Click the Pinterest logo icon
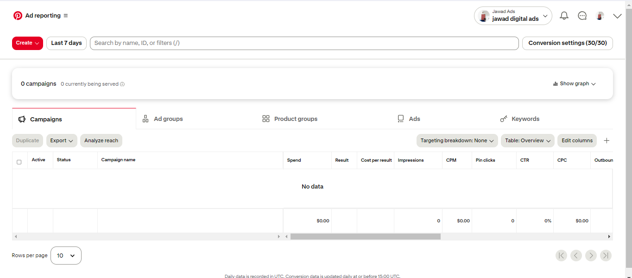Image resolution: width=632 pixels, height=278 pixels. click(x=18, y=16)
